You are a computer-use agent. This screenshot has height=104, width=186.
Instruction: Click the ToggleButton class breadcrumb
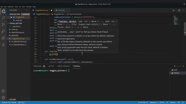(x=59, y=14)
